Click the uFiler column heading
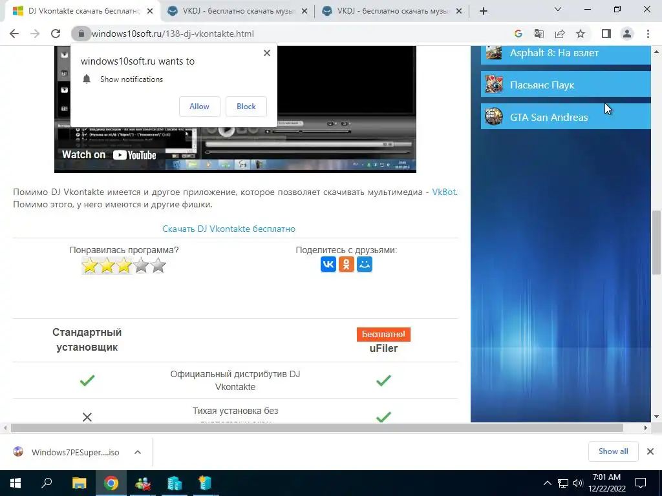 point(383,348)
